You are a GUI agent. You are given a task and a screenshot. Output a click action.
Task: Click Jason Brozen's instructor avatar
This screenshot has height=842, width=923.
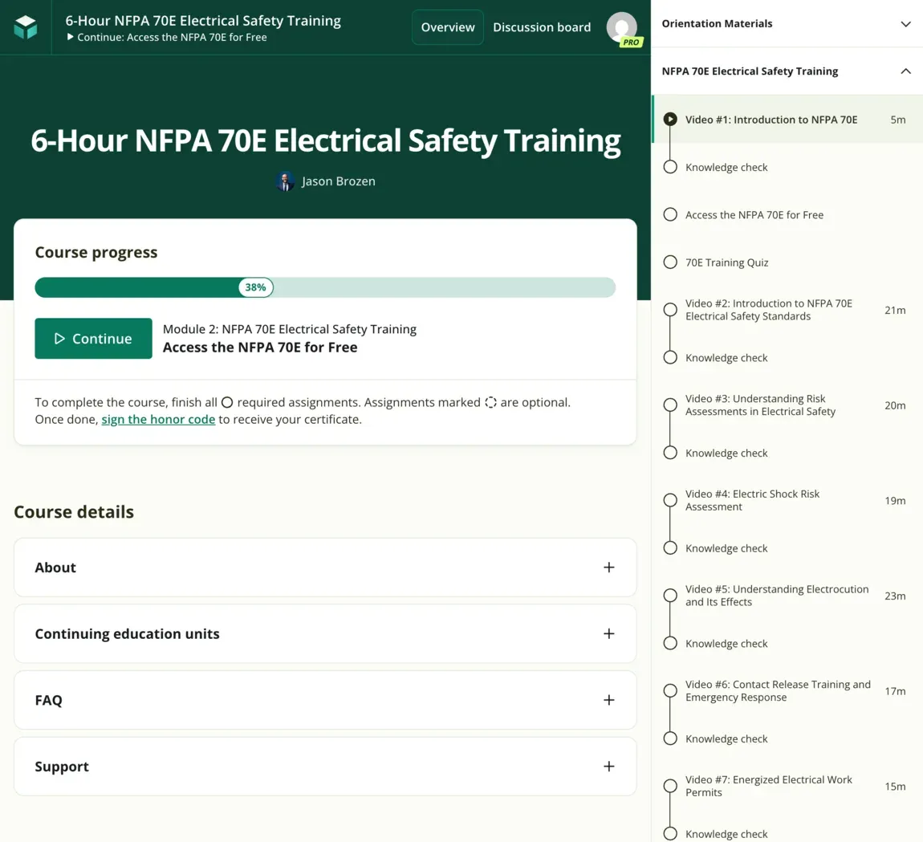coord(285,181)
